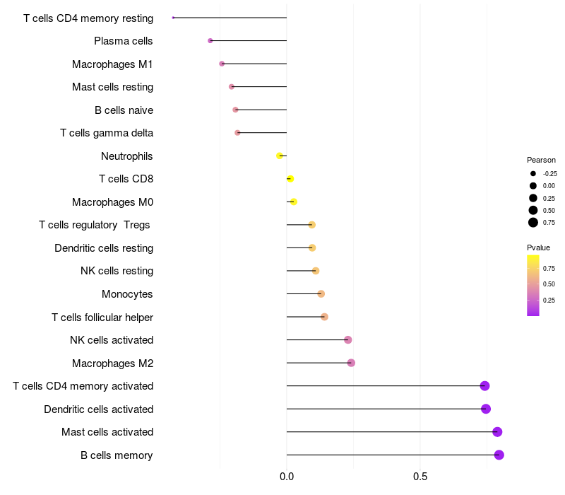The height and width of the screenshot is (495, 565).
Task: Click the Pvalue gradient color bar
Action: pos(533,285)
